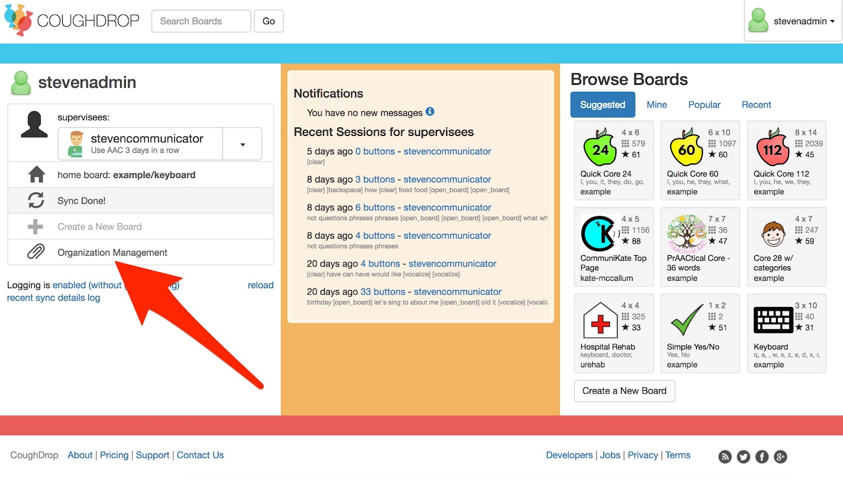Open stevencommunicator link in 5 days ago session

447,151
